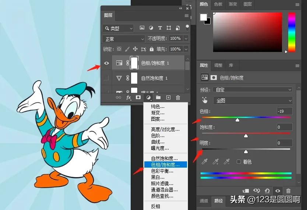Open the fx layer style menu
The image size is (307, 210).
[x=128, y=97]
